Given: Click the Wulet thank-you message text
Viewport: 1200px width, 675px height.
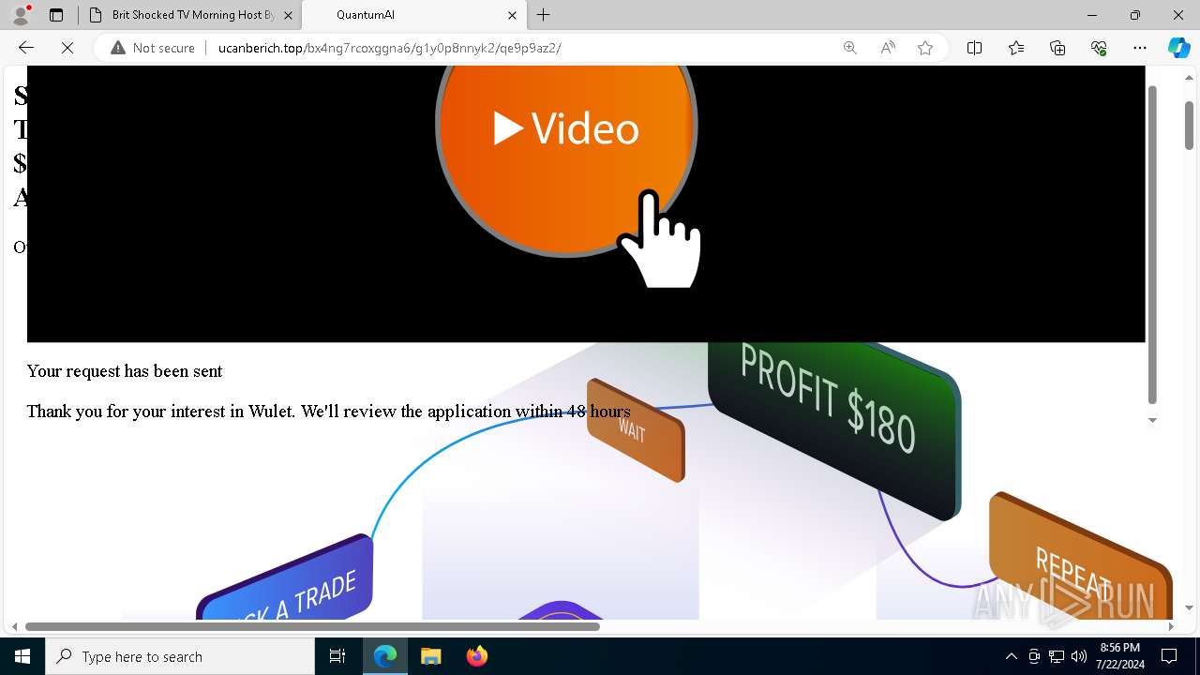Looking at the screenshot, I should pos(328,412).
